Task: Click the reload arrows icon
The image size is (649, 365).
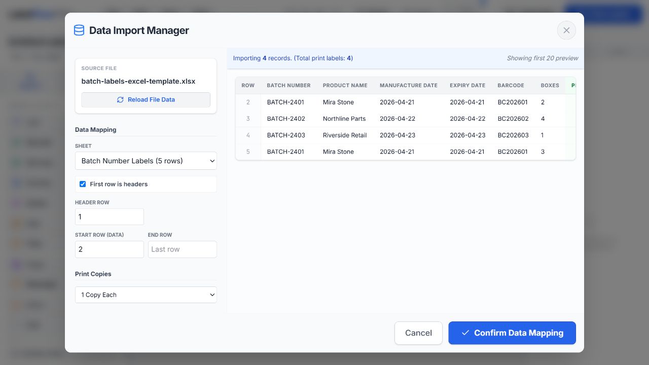Action: tap(120, 100)
